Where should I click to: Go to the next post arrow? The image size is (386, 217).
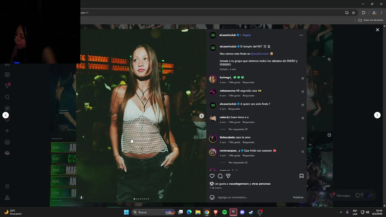click(377, 115)
